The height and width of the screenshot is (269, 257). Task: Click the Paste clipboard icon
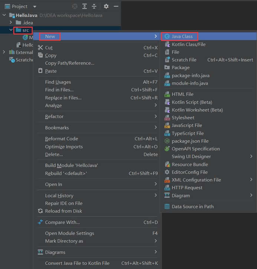click(x=40, y=70)
